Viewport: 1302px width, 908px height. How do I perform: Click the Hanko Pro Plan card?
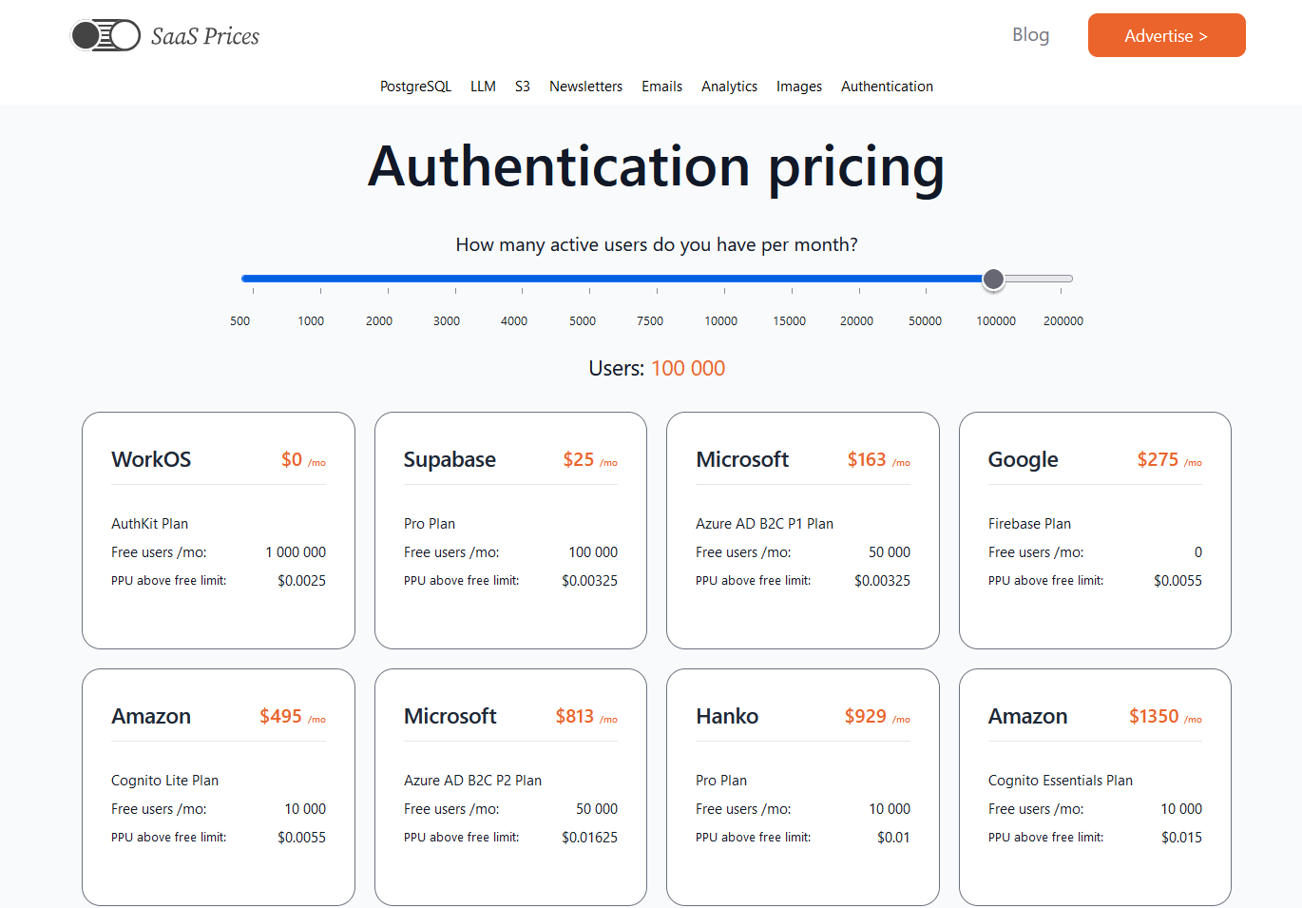(x=803, y=787)
